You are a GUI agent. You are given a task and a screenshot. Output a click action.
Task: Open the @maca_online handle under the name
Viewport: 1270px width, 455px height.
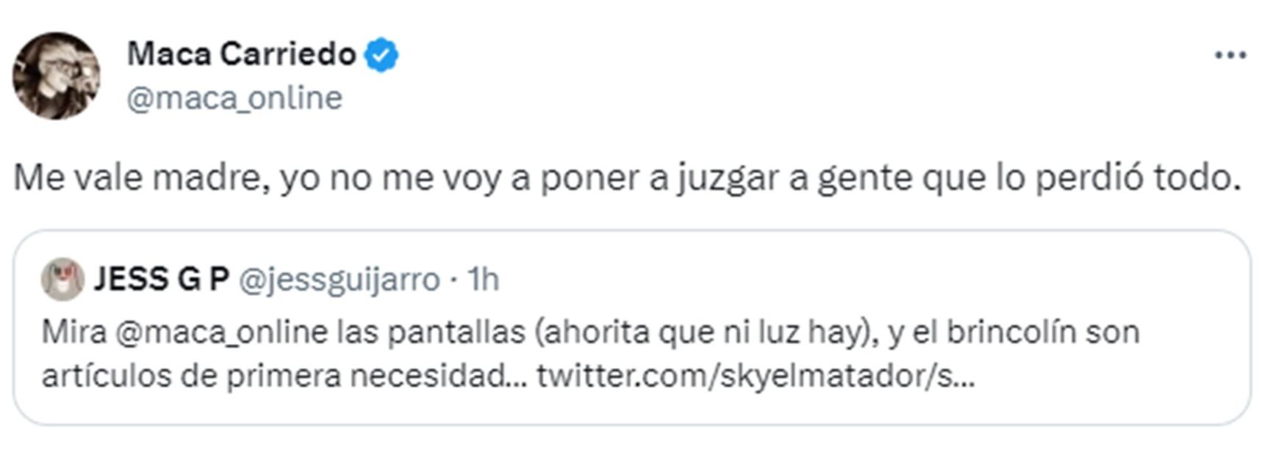tap(234, 98)
